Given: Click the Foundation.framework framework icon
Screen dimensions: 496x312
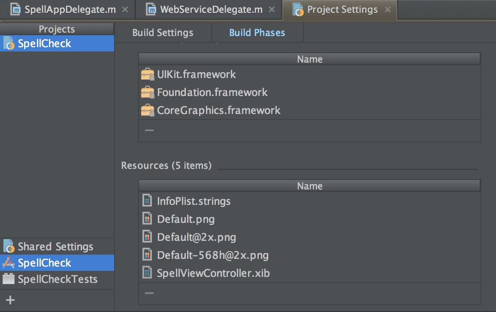Looking at the screenshot, I should pos(148,92).
